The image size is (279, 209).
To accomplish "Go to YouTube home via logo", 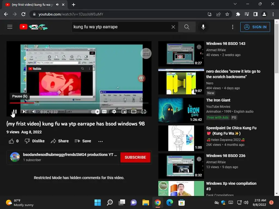I will coord(34,27).
